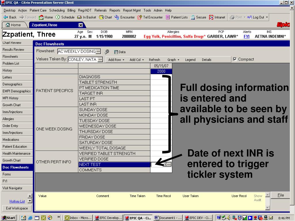Click the Secure lock-screen icon

(x=193, y=17)
